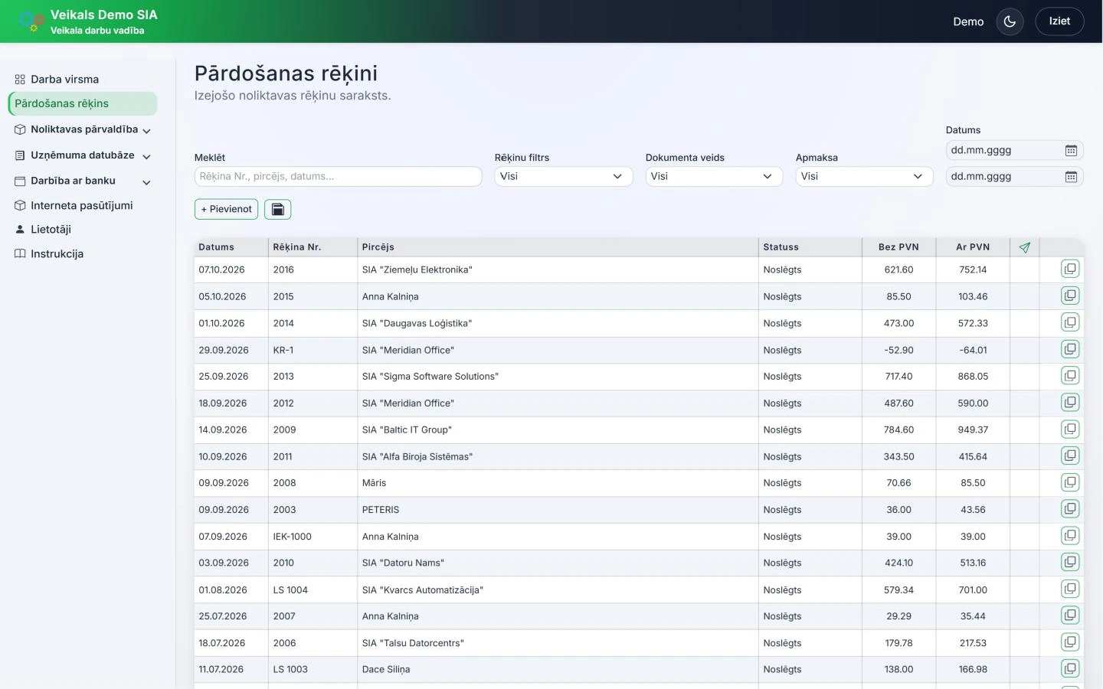The width and height of the screenshot is (1103, 689).
Task: Copy invoice 2016 using its duplicate icon
Action: [1070, 269]
